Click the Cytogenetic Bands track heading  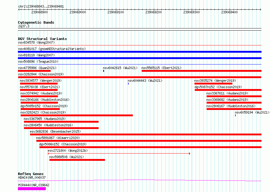pyautogui.click(x=36, y=22)
